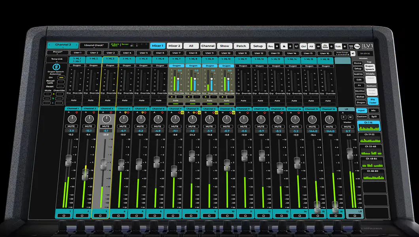
Task: Click the undo arrow icon beside Ctrl
Action: click(296, 46)
